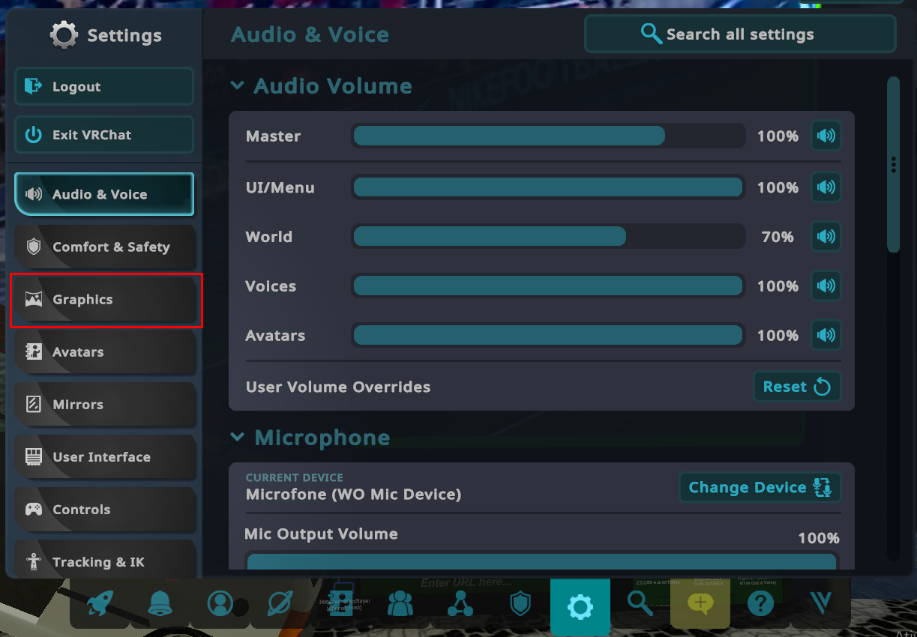Mute the UI/Menu volume
The width and height of the screenshot is (917, 637).
coord(826,187)
